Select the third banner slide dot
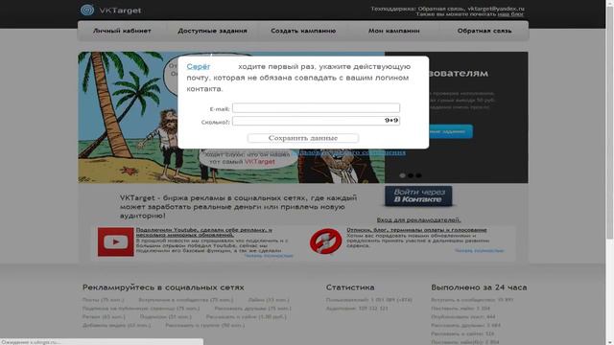This screenshot has height=345, width=614. point(418,175)
